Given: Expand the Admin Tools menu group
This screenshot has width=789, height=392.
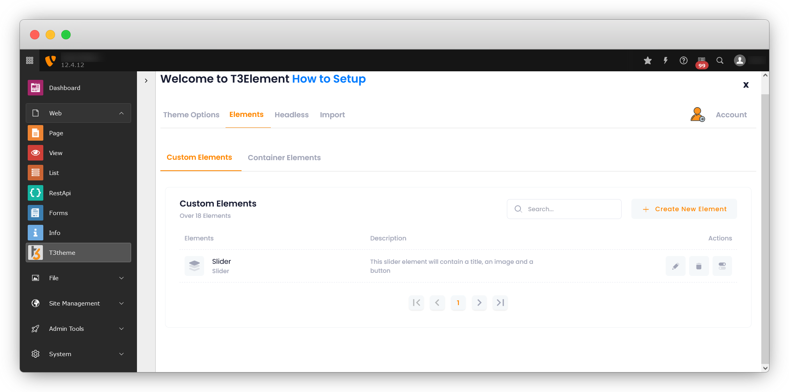Looking at the screenshot, I should 78,328.
